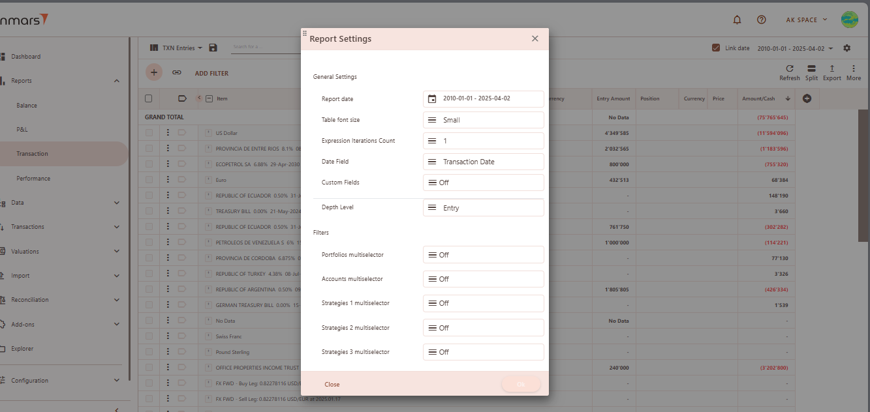The width and height of the screenshot is (870, 412).
Task: Refresh the transaction report
Action: (789, 72)
